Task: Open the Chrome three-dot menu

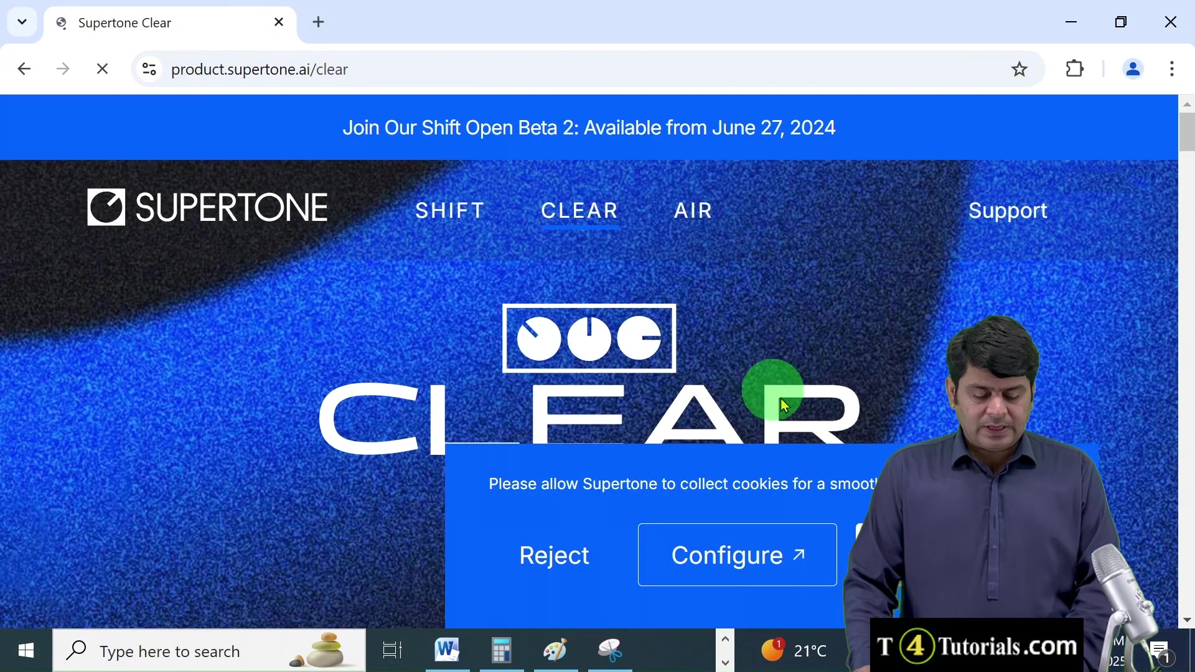Action: 1173,69
